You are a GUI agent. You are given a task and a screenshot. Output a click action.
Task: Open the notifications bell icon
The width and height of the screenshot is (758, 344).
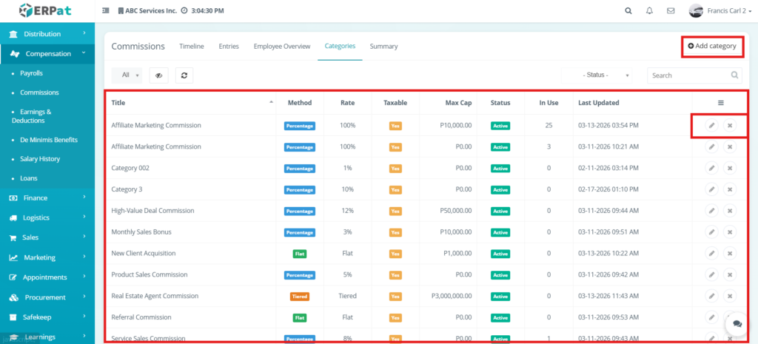pyautogui.click(x=649, y=11)
